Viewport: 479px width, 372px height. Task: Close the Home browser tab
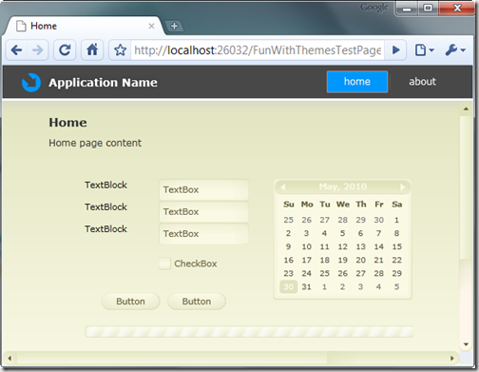click(x=151, y=26)
